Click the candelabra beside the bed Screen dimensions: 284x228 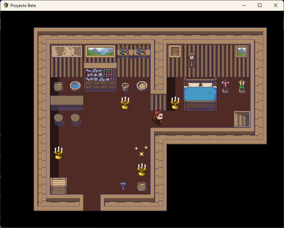click(175, 103)
